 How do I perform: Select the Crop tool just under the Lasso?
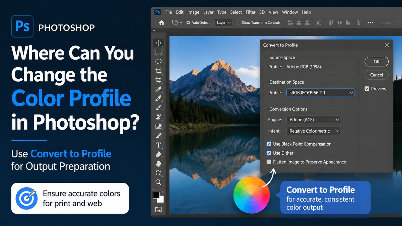click(x=158, y=71)
